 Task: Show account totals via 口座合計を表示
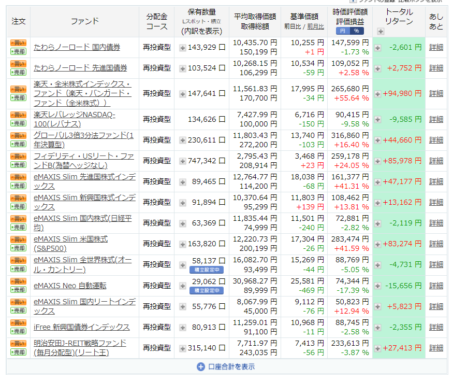(226, 367)
